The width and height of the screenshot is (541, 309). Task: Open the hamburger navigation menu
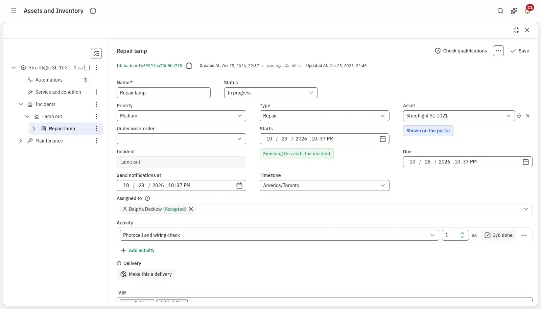pos(14,11)
